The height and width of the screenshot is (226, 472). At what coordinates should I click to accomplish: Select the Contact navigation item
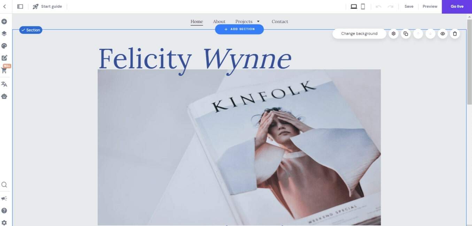click(280, 22)
